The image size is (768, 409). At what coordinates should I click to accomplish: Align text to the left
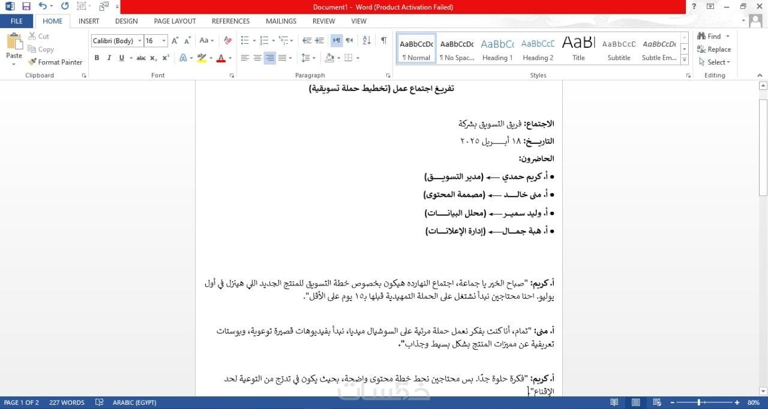tap(245, 58)
